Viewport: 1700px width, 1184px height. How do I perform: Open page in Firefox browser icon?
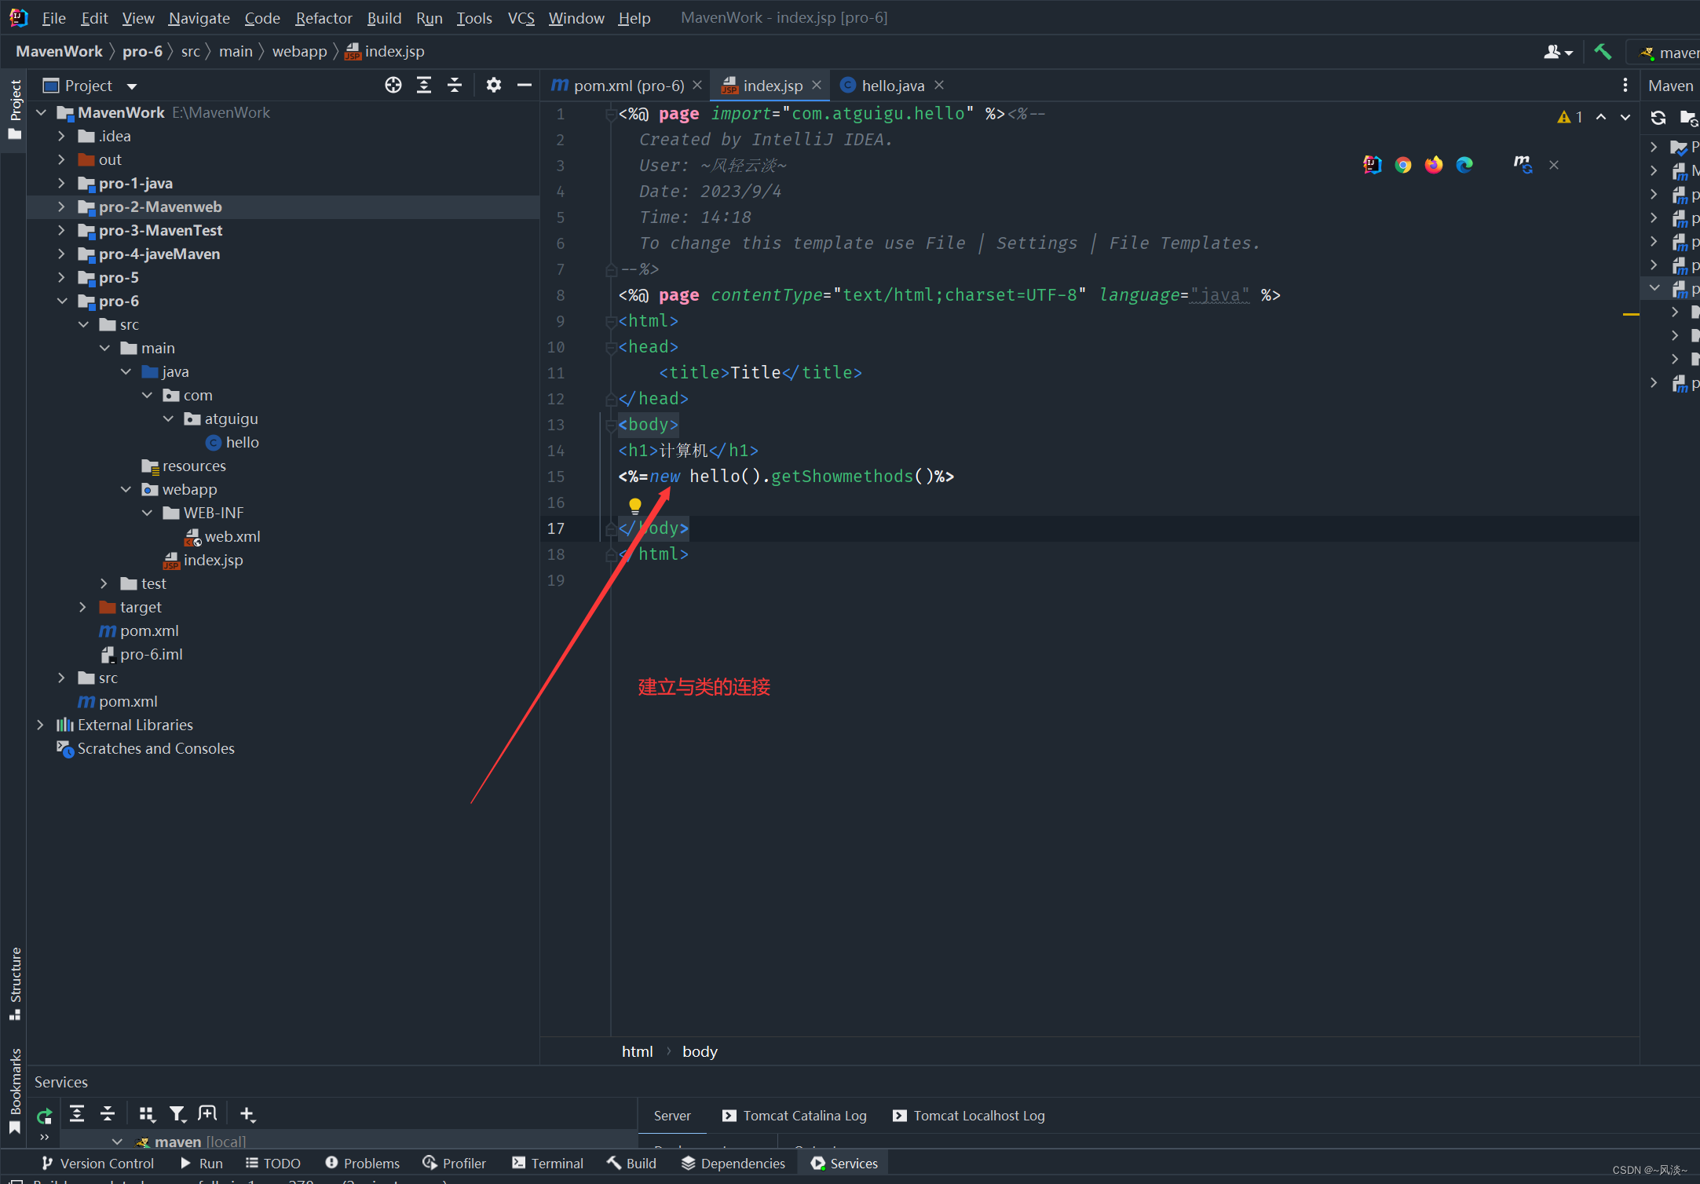[1434, 165]
